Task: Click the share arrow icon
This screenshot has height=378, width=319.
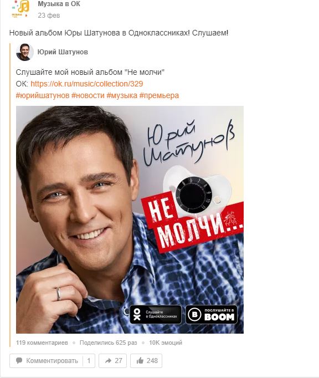Action: pyautogui.click(x=108, y=361)
